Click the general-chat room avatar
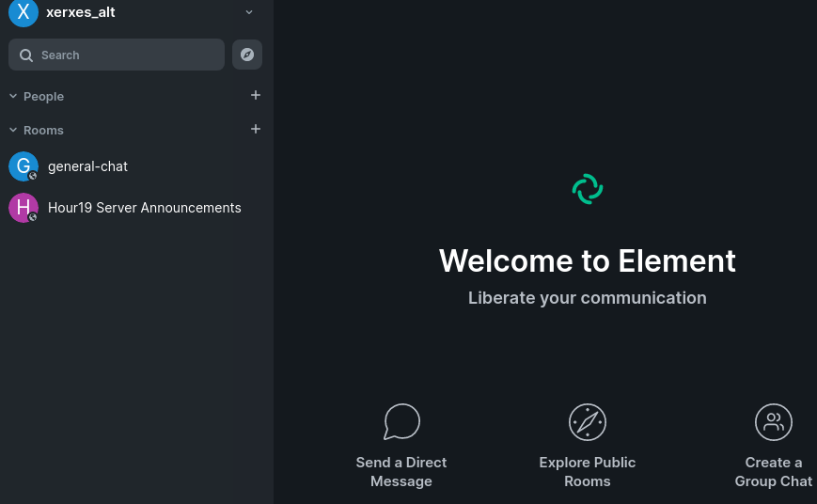 pyautogui.click(x=23, y=166)
